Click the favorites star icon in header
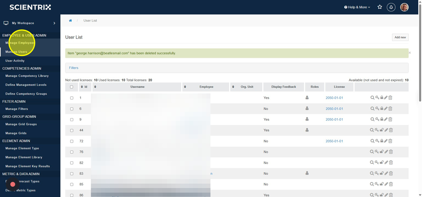This screenshot has width=422, height=197. [380, 7]
